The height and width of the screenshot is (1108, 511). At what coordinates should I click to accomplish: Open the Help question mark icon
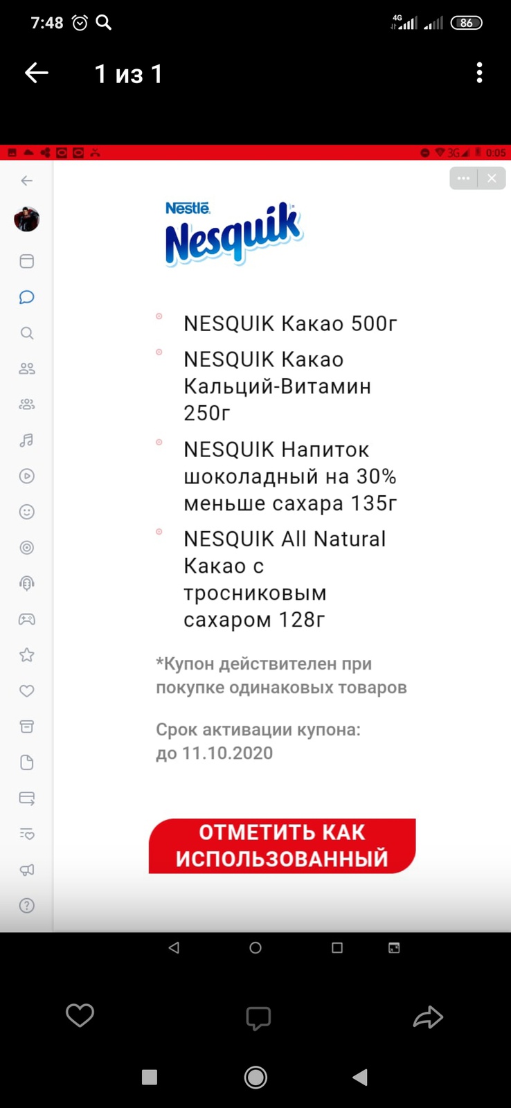coord(27,906)
